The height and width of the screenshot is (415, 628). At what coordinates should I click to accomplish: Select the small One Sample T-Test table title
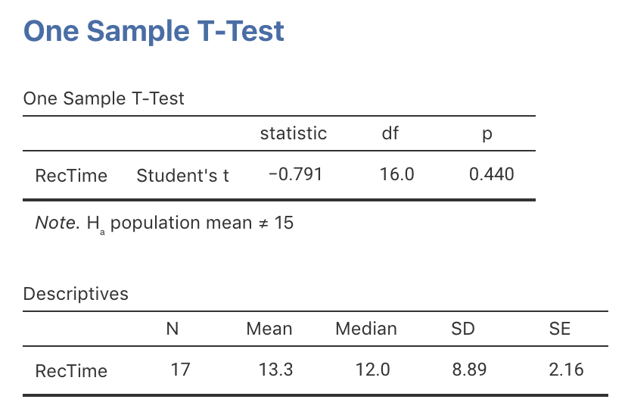tap(104, 98)
